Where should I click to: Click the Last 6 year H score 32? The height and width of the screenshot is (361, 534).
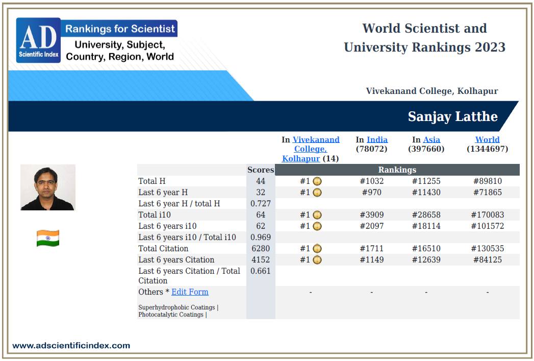261,192
